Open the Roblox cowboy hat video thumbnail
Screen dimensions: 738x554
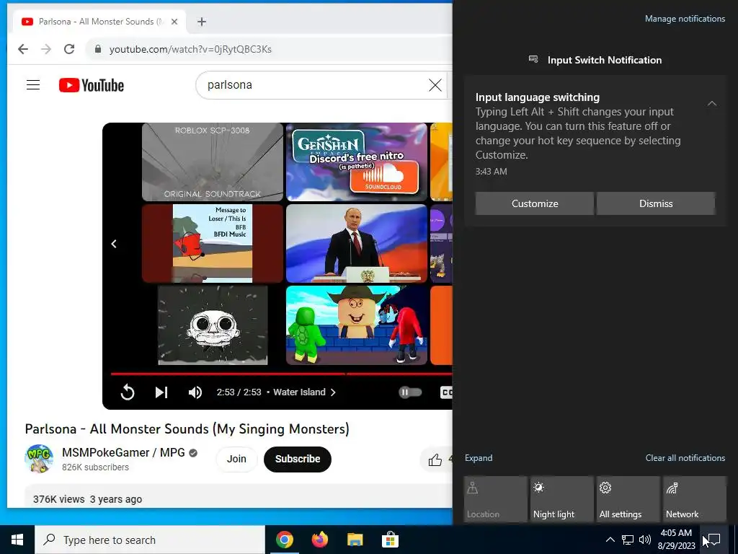356,325
